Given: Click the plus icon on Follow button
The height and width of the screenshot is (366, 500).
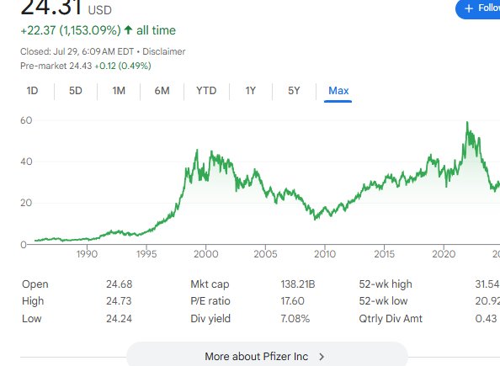Looking at the screenshot, I should (x=468, y=8).
